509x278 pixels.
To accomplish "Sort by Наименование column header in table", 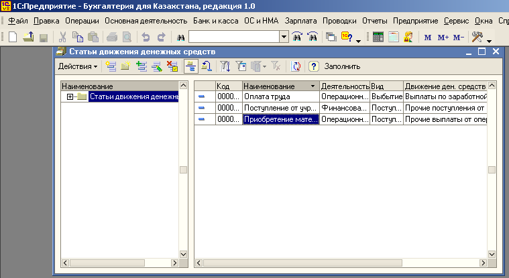I will click(281, 86).
